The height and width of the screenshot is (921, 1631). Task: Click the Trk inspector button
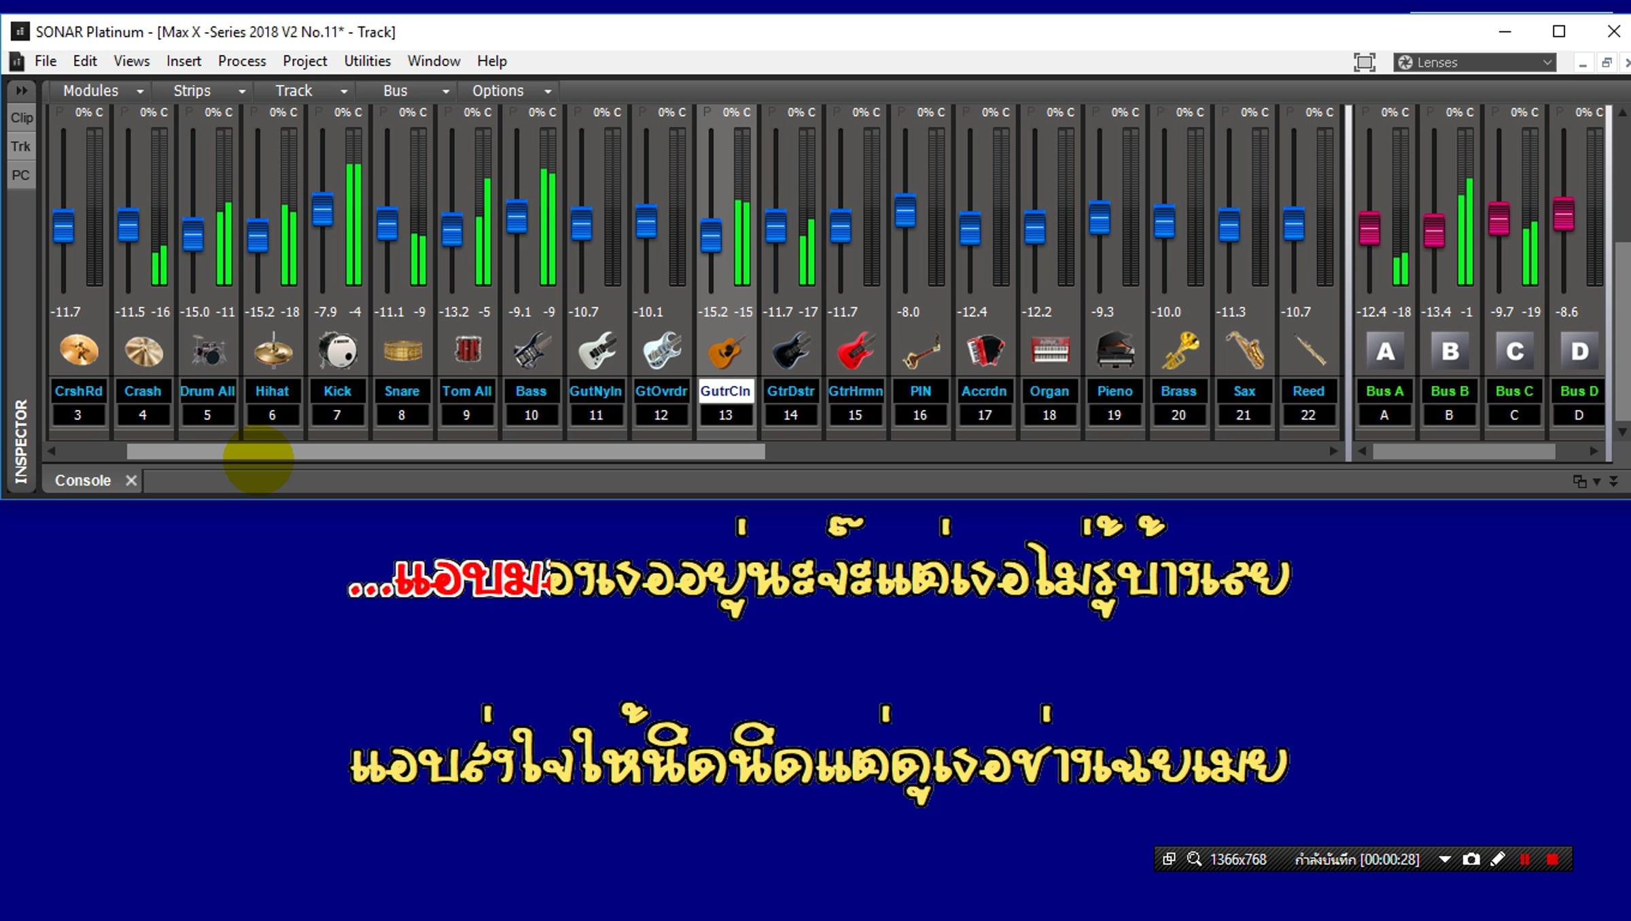20,146
